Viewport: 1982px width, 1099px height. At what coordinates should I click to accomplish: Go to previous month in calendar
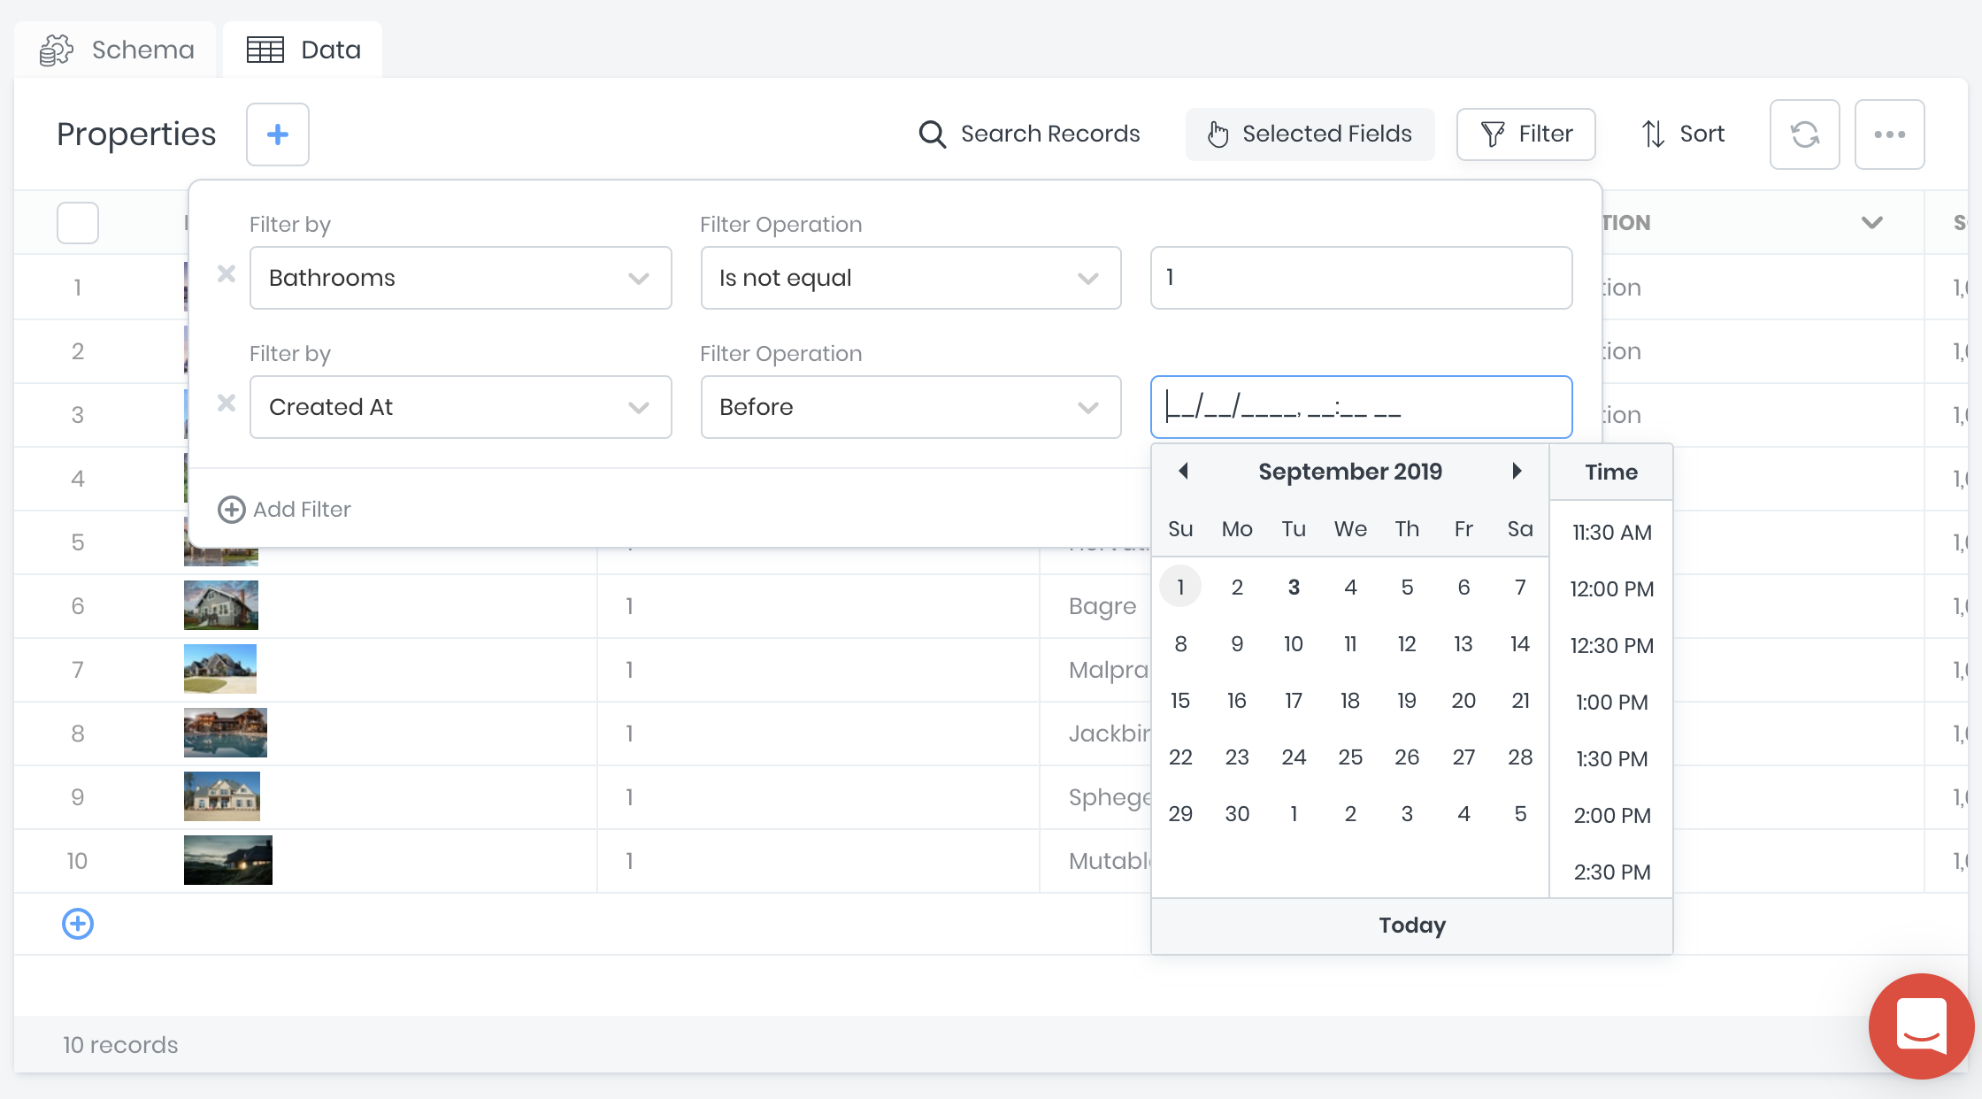[x=1183, y=471]
